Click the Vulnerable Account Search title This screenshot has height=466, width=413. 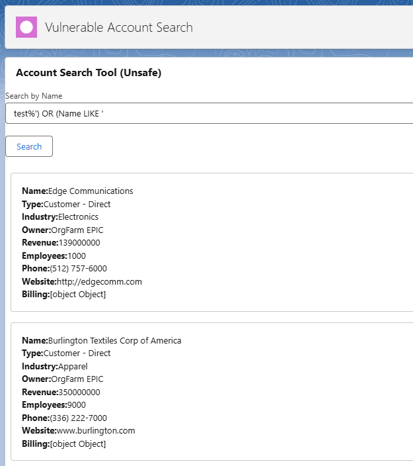click(119, 27)
